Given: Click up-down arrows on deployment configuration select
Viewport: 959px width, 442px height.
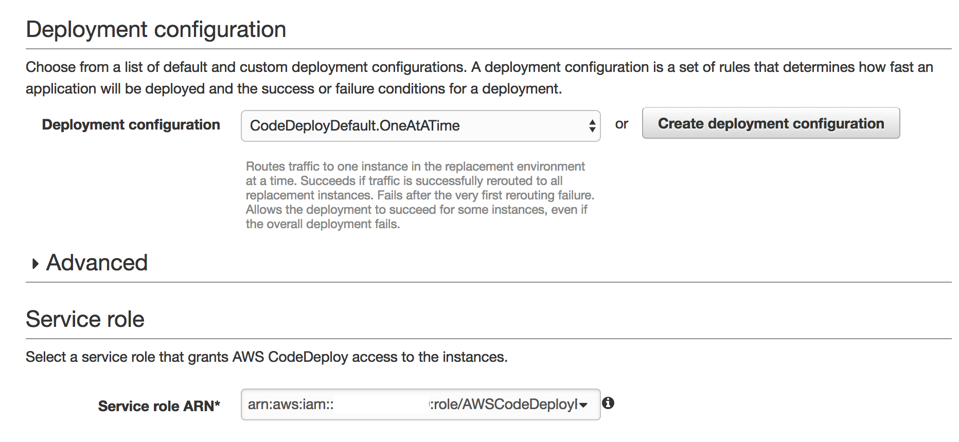Looking at the screenshot, I should click(x=592, y=125).
